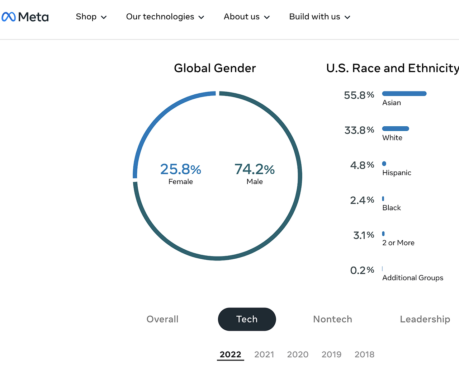Click the U.S. Race and Ethnicity heading
The width and height of the screenshot is (459, 367).
(393, 68)
